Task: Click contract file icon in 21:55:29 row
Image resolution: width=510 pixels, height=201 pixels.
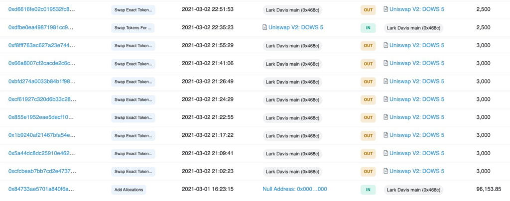Action: click(385, 45)
